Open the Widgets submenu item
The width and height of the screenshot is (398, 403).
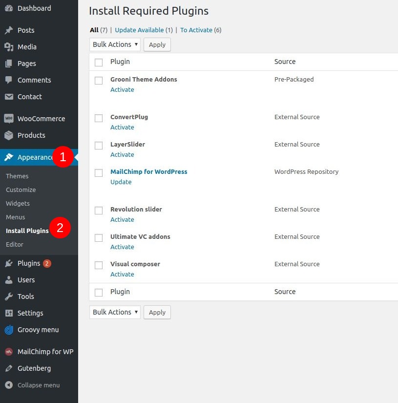18,203
